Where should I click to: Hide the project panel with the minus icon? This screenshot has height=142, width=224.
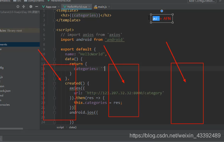[x=36, y=7]
